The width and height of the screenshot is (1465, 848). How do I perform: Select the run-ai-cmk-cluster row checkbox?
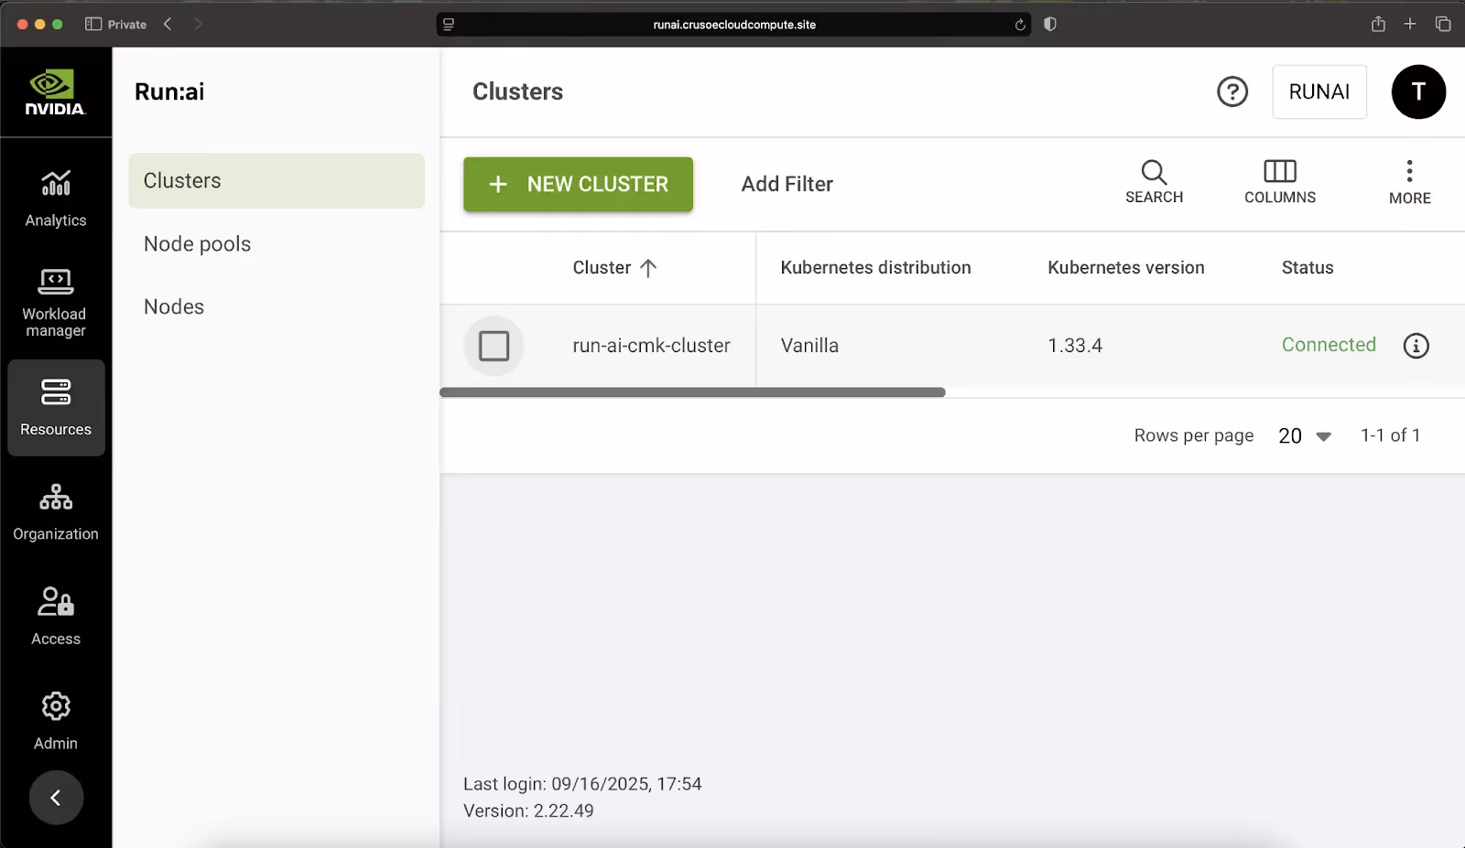click(x=494, y=346)
